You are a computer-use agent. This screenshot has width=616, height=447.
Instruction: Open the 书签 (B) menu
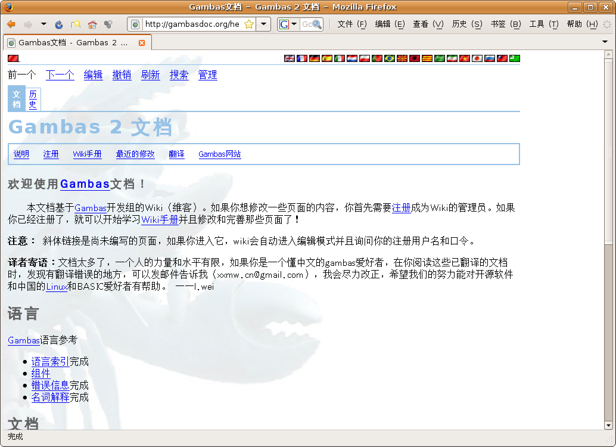[x=506, y=24]
